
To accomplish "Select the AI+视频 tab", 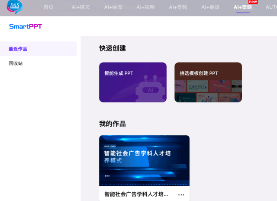I will click(x=145, y=7).
